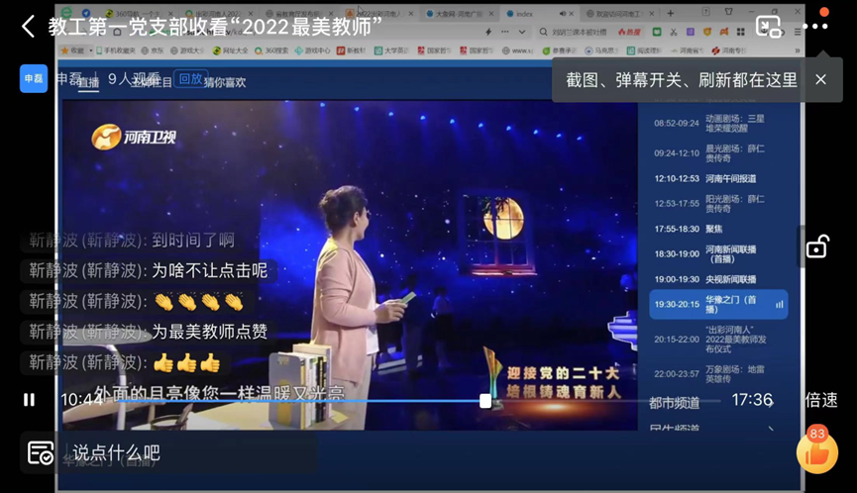
Task: Toggle the screen lock icon
Action: click(x=816, y=246)
